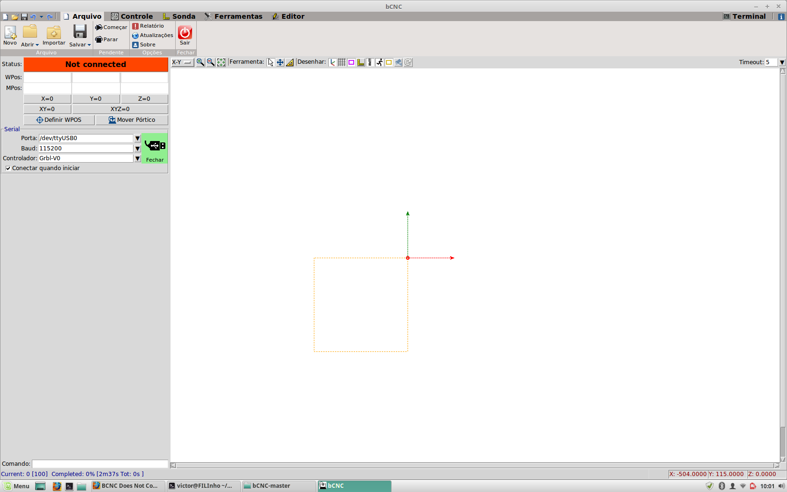Toggle rapid-motion running-man display
The width and height of the screenshot is (787, 492).
pos(379,62)
